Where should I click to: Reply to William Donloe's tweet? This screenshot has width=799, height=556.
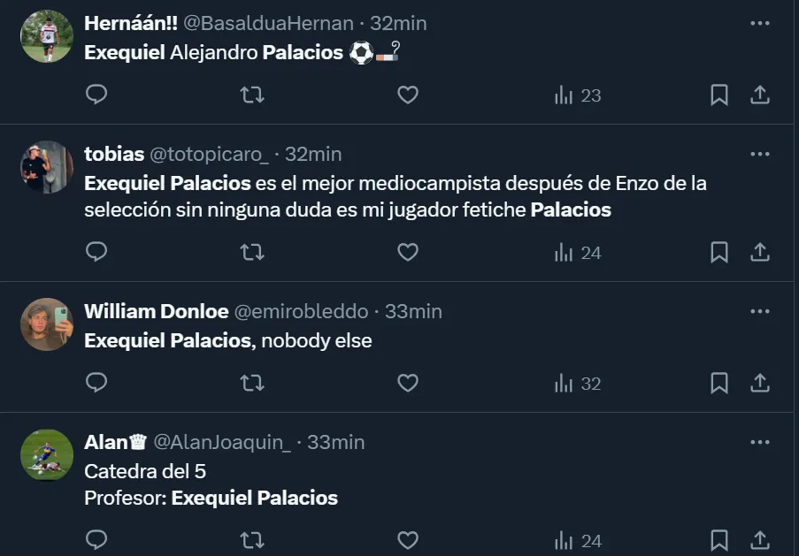[96, 383]
